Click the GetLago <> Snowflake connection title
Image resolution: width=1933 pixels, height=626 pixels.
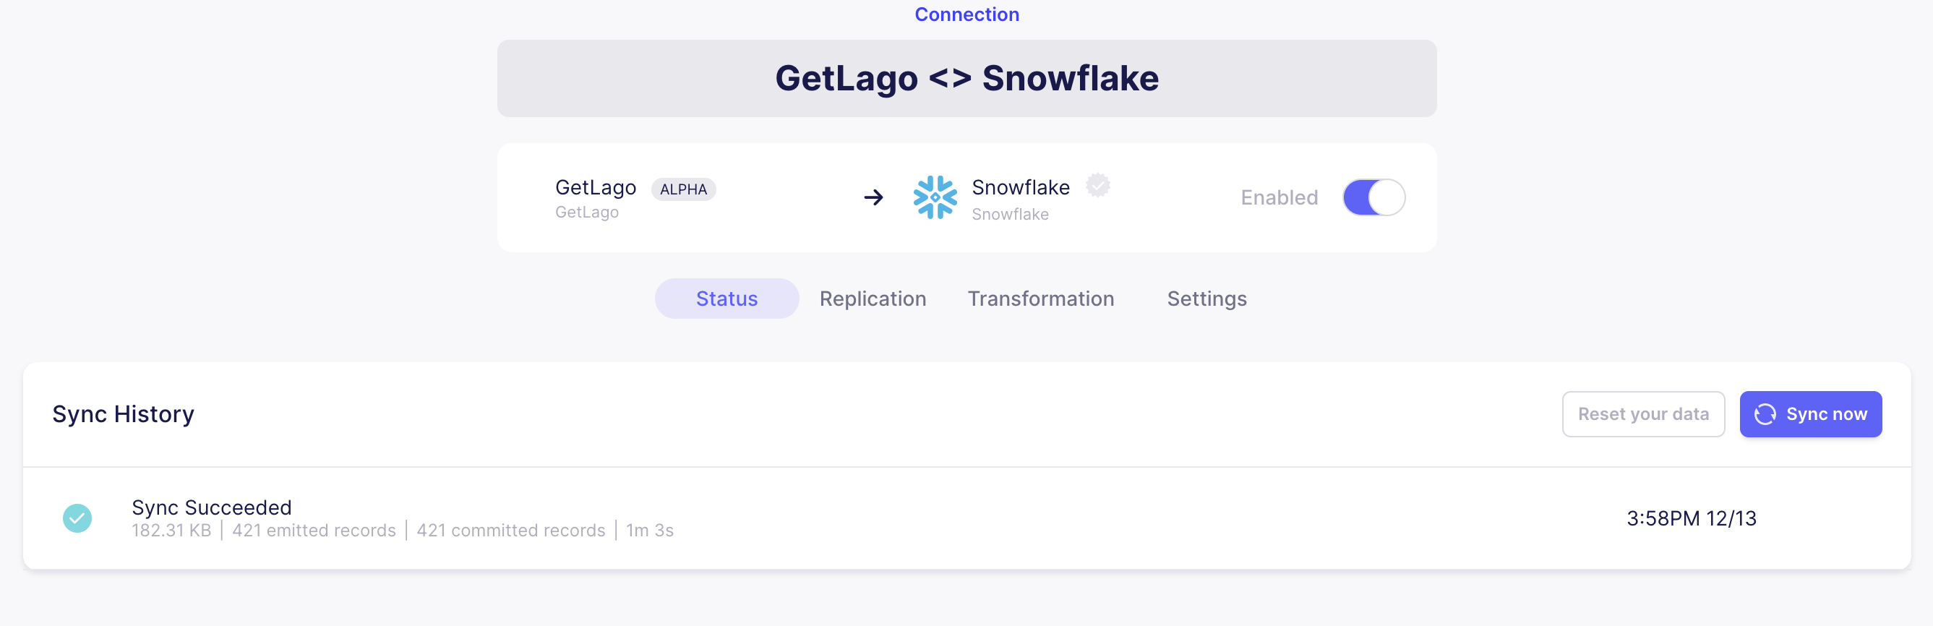966,78
